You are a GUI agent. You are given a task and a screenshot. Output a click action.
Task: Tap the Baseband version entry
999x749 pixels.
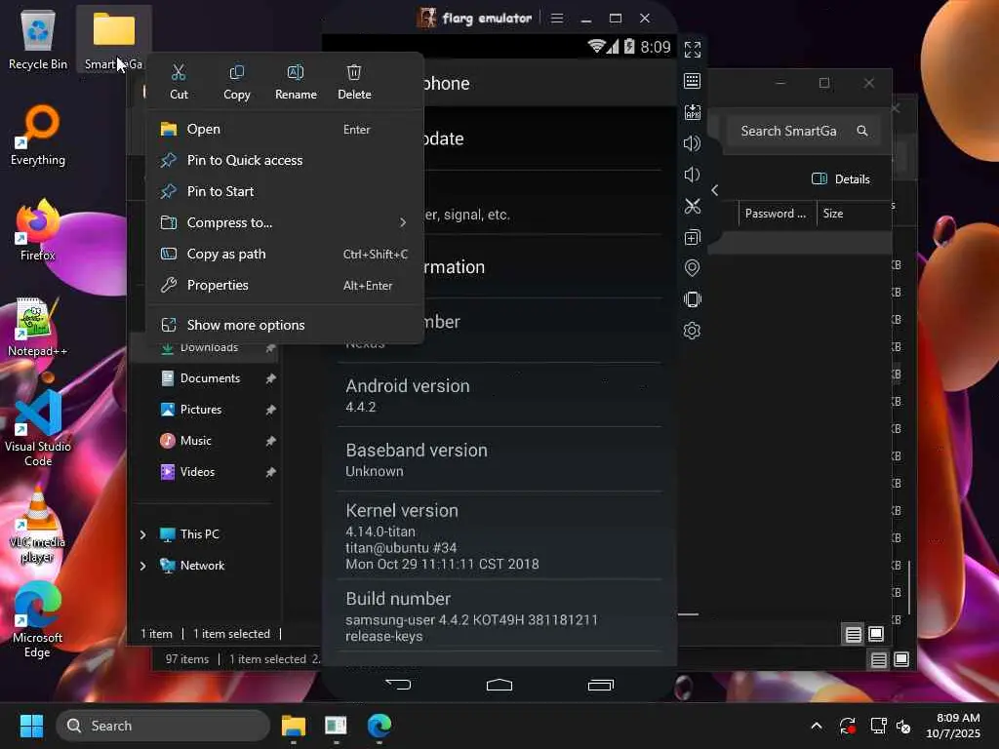point(499,459)
